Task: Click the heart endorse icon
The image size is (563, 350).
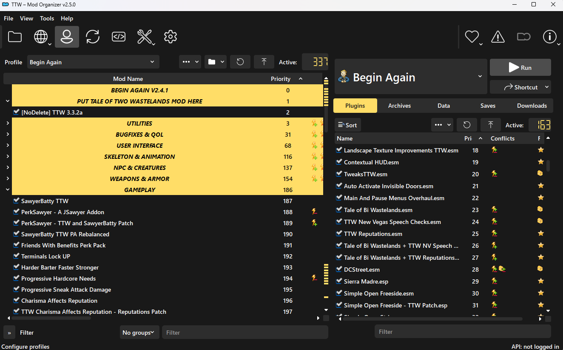Action: 472,37
